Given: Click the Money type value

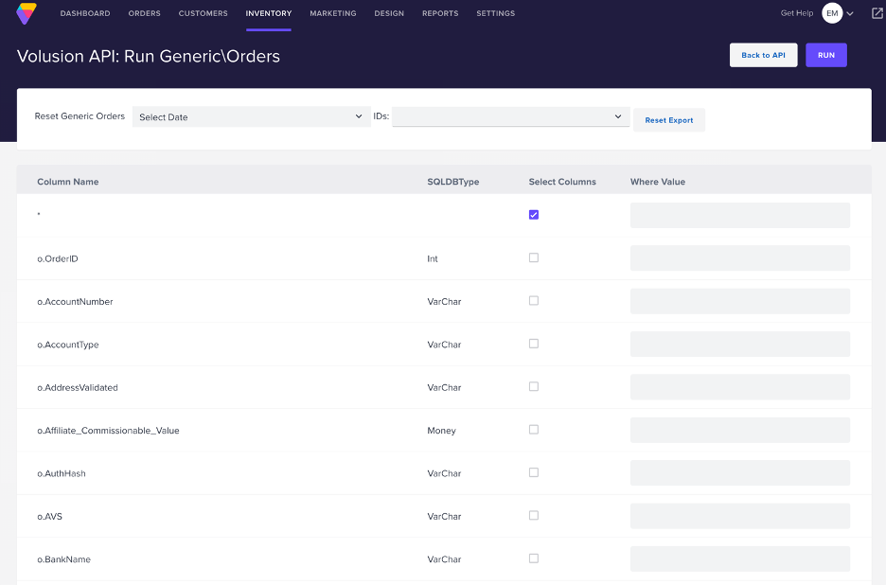Looking at the screenshot, I should (441, 431).
